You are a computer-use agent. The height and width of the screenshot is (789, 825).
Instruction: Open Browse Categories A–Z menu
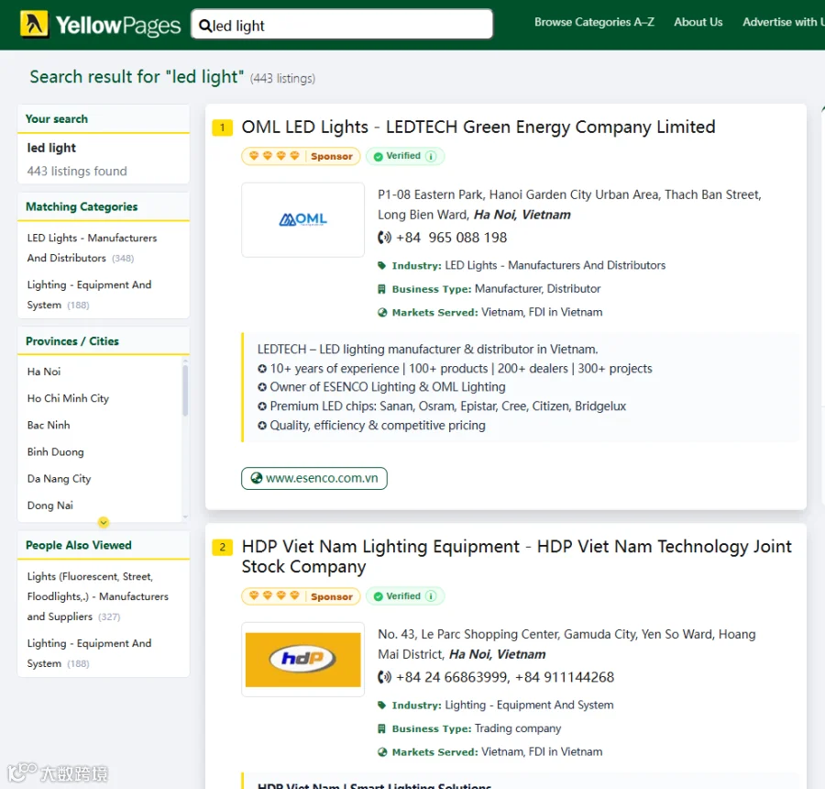point(595,22)
